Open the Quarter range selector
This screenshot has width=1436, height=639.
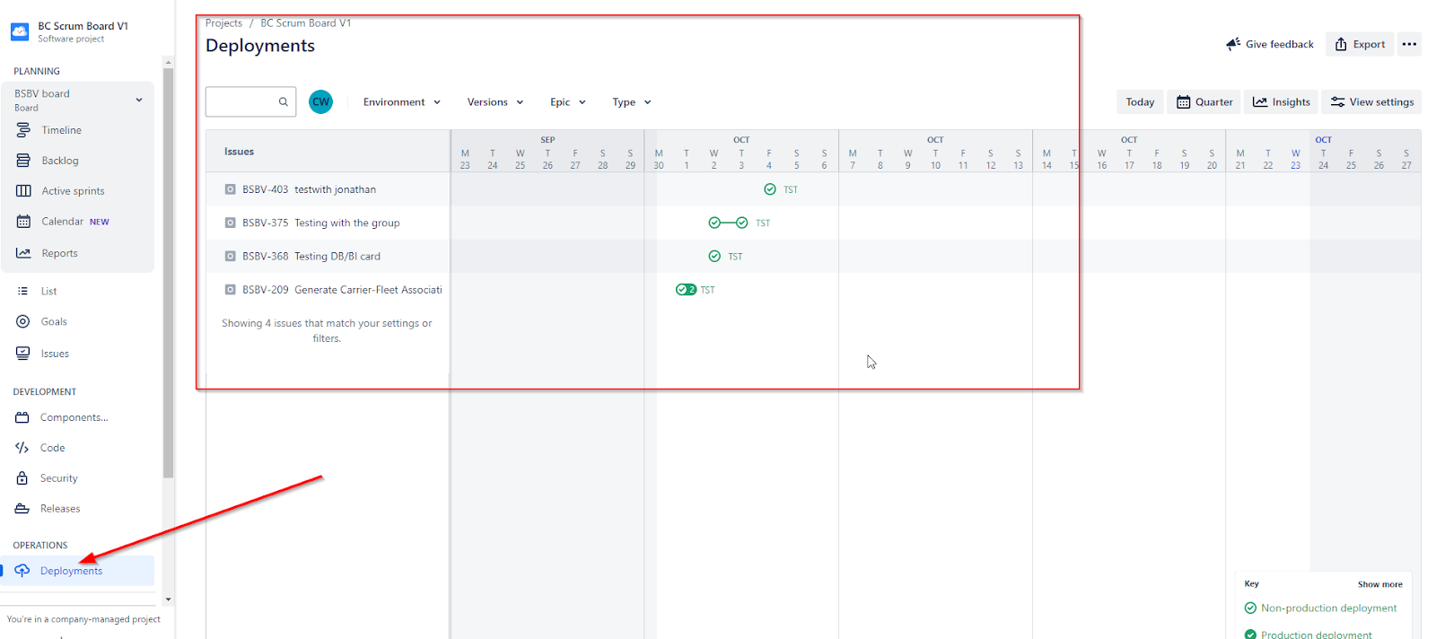1204,102
